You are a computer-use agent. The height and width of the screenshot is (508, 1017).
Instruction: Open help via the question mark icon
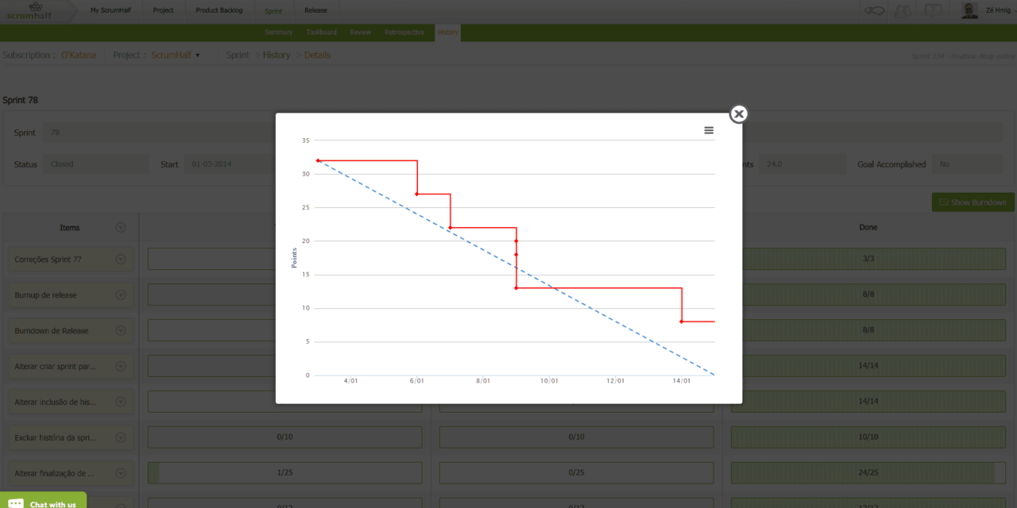coord(934,10)
